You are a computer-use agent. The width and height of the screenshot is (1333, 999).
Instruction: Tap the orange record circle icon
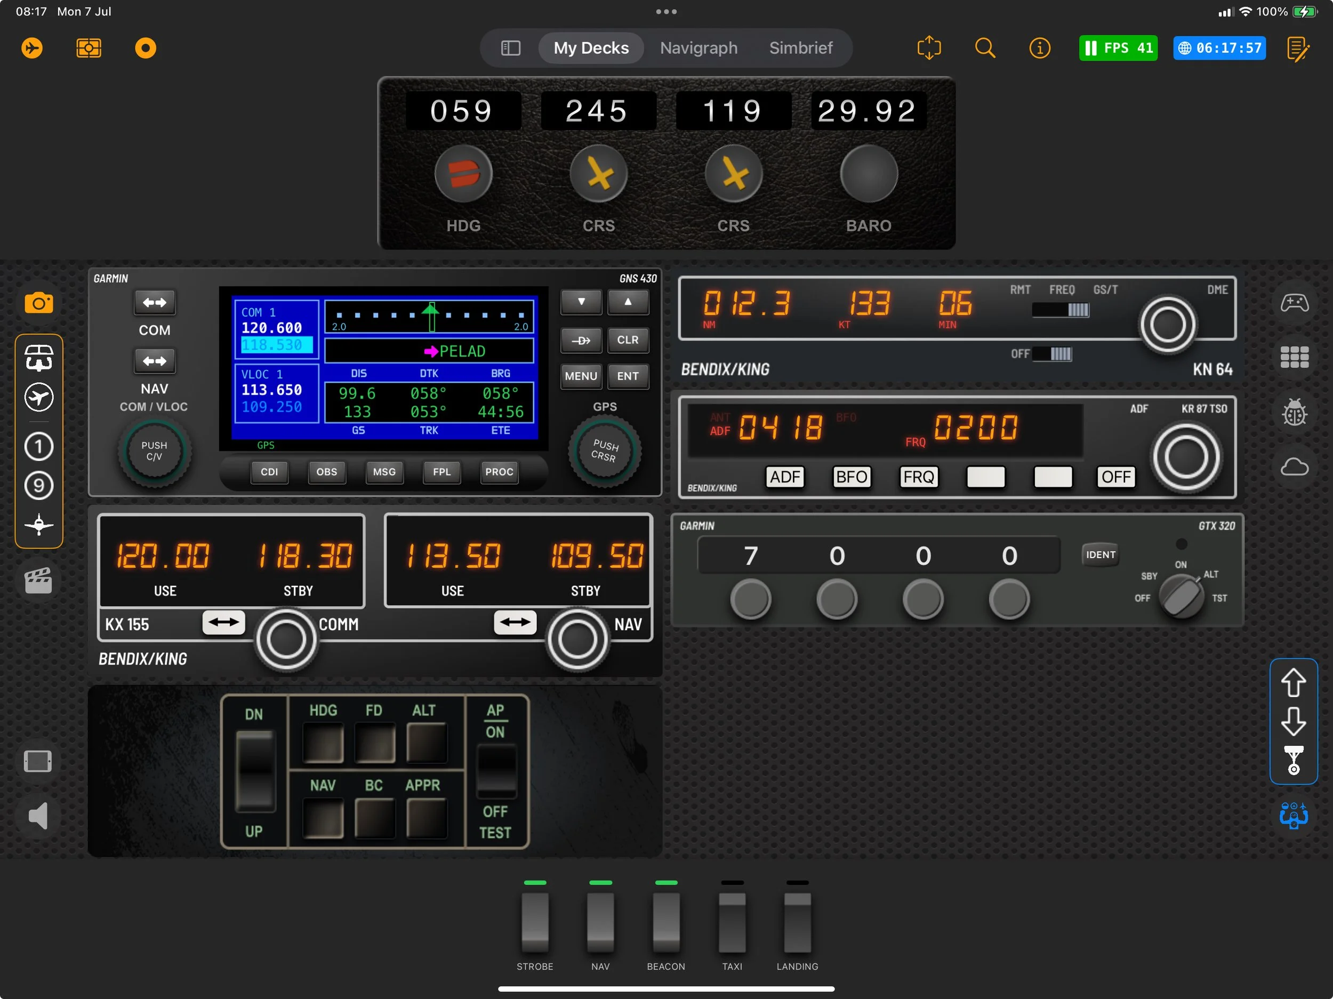[x=145, y=48]
